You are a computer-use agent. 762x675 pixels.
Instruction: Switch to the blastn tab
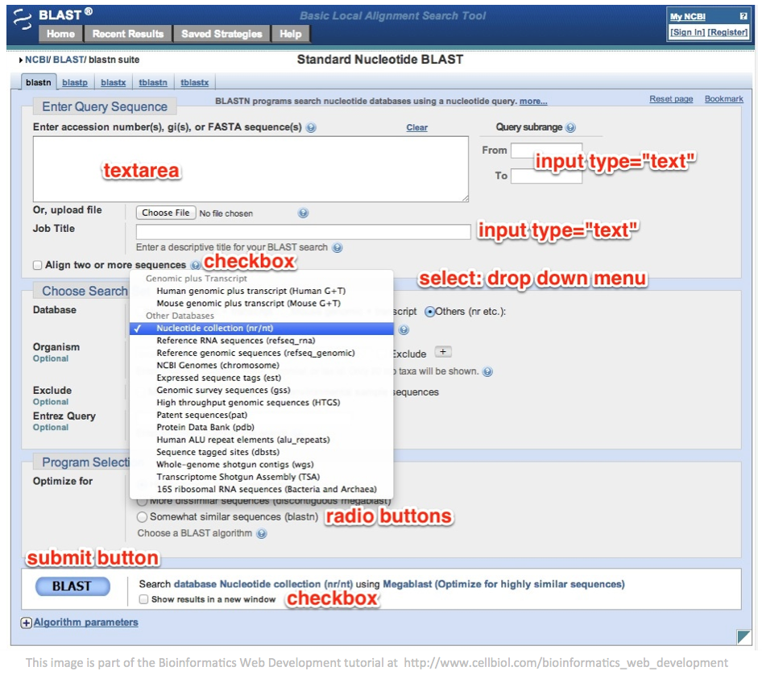(x=39, y=82)
